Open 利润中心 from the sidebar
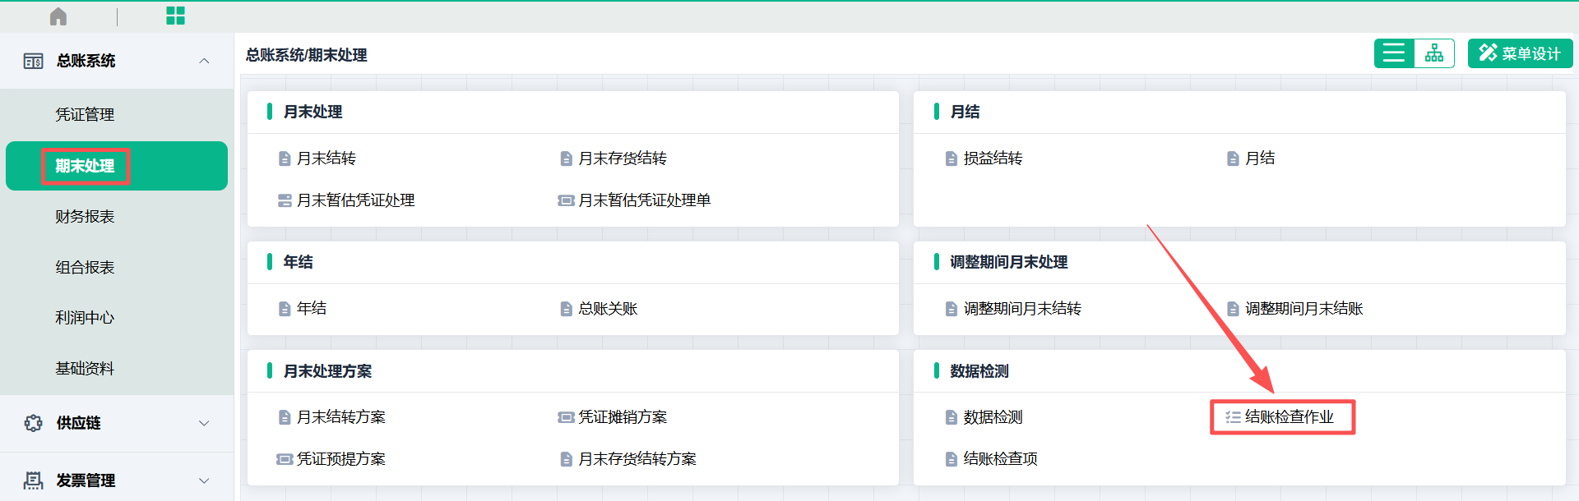 coord(85,318)
